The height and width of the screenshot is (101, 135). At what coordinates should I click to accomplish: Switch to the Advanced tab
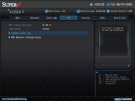click(x=35, y=18)
